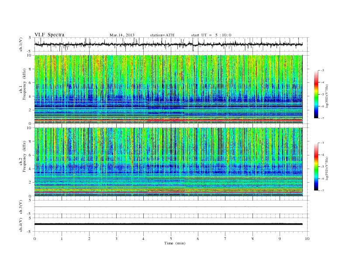Click the '-5' tick on the ch.2 colorbar
Image resolution: width=346 pixels, height=268 pixels.
click(x=322, y=167)
